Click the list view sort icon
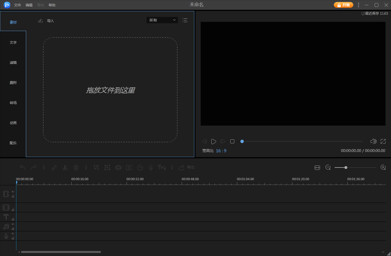This screenshot has width=391, height=256. [185, 20]
